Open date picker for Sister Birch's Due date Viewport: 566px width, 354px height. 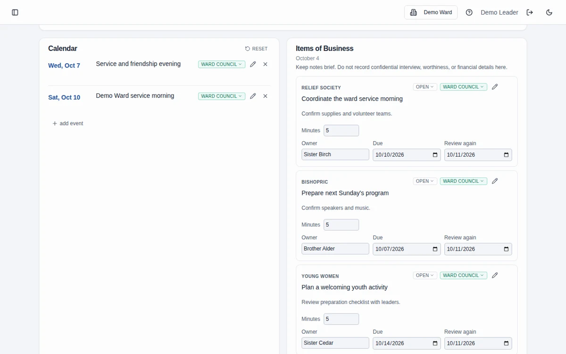click(x=435, y=155)
